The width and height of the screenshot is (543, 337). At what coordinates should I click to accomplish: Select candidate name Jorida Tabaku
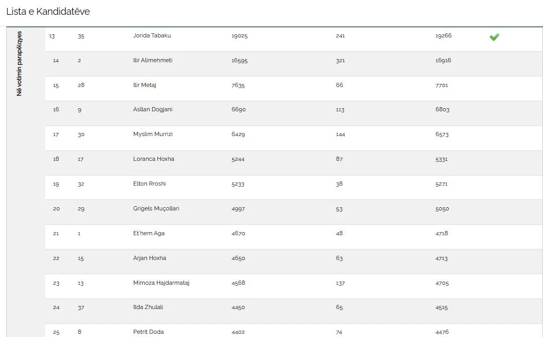point(152,36)
